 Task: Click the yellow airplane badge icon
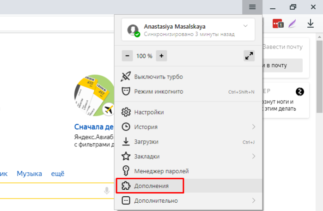coord(109,109)
